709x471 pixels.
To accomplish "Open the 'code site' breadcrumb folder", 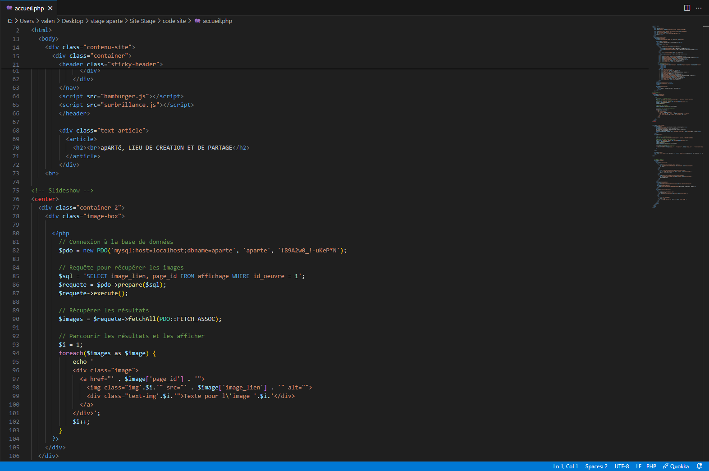I will click(174, 21).
